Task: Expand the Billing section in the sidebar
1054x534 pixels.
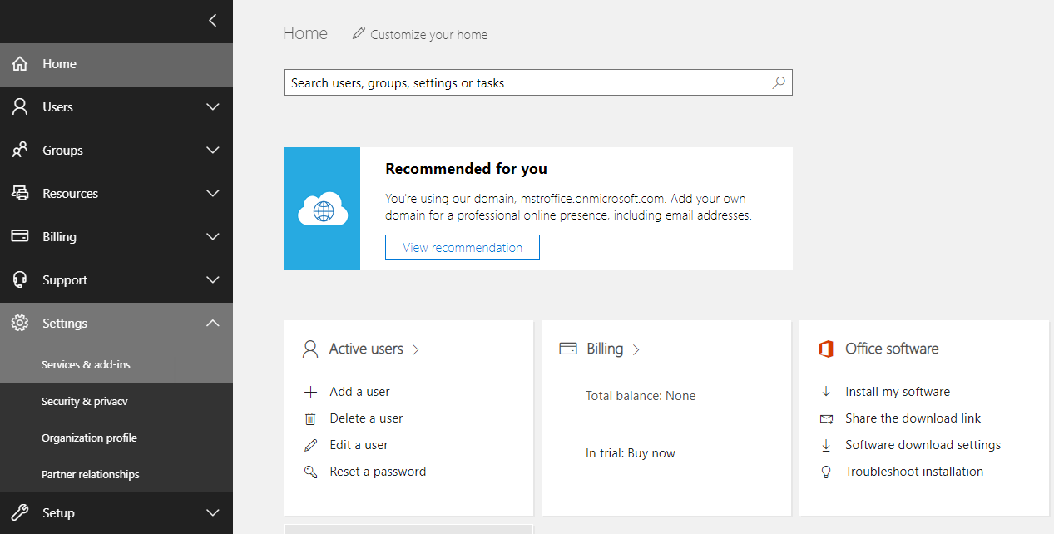Action: (213, 237)
